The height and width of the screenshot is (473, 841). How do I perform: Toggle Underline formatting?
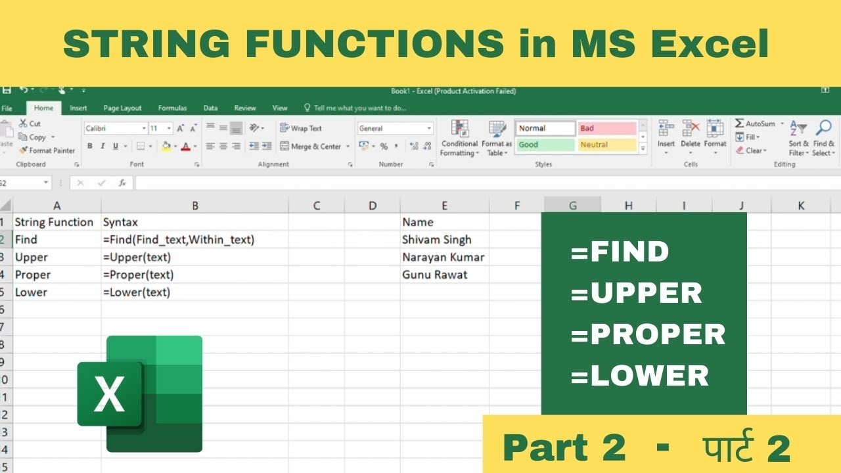(116, 146)
